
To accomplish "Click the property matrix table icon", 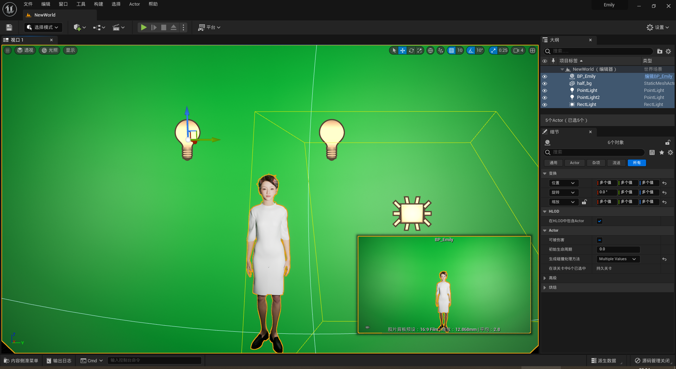I will point(652,152).
